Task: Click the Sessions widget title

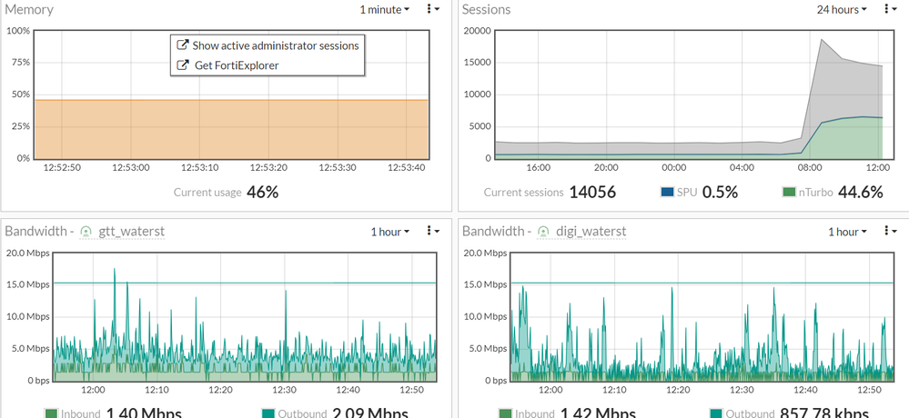Action: [487, 9]
